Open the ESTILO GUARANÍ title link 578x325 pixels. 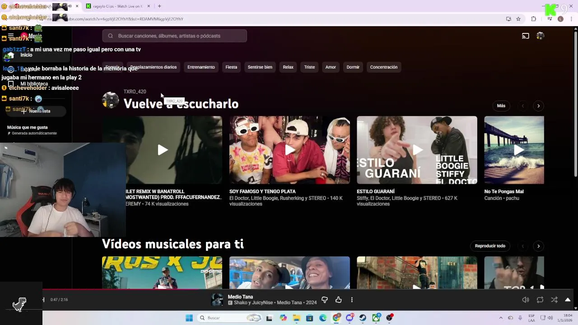[x=376, y=191]
